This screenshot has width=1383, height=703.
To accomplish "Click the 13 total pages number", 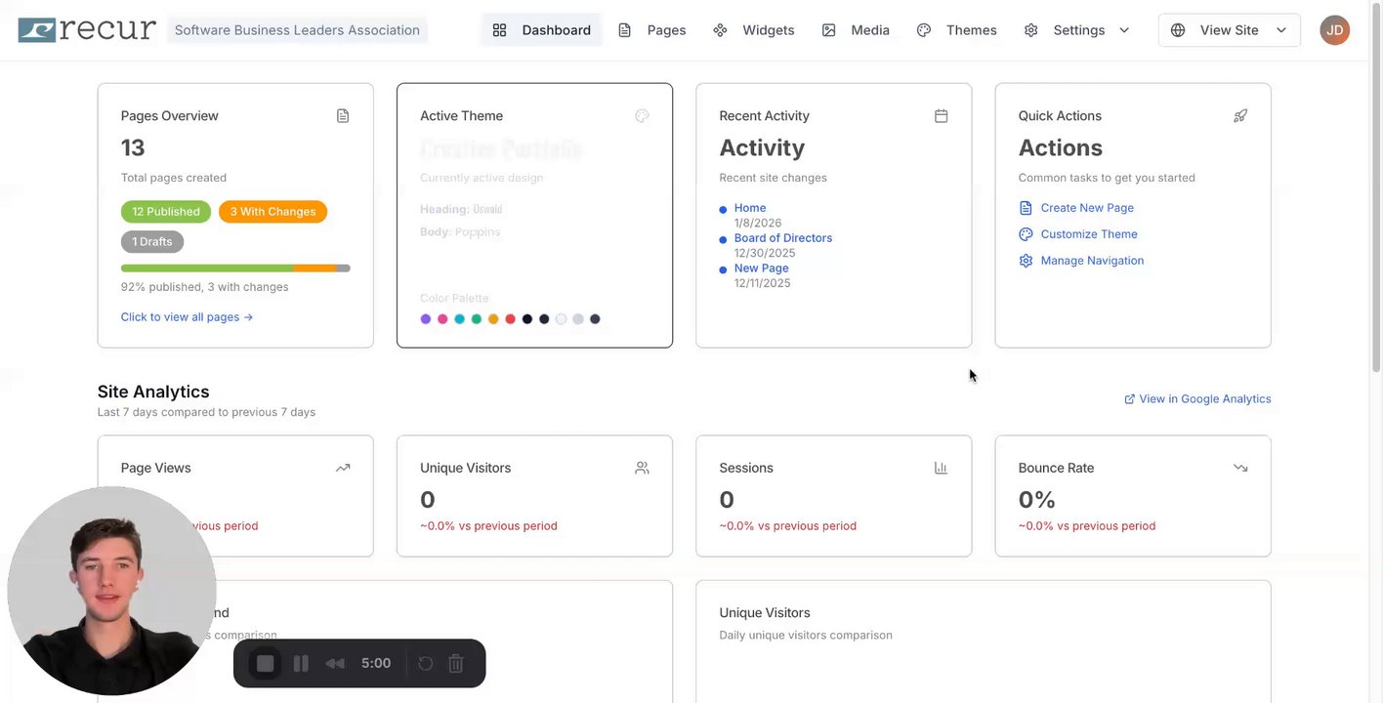I will point(133,148).
